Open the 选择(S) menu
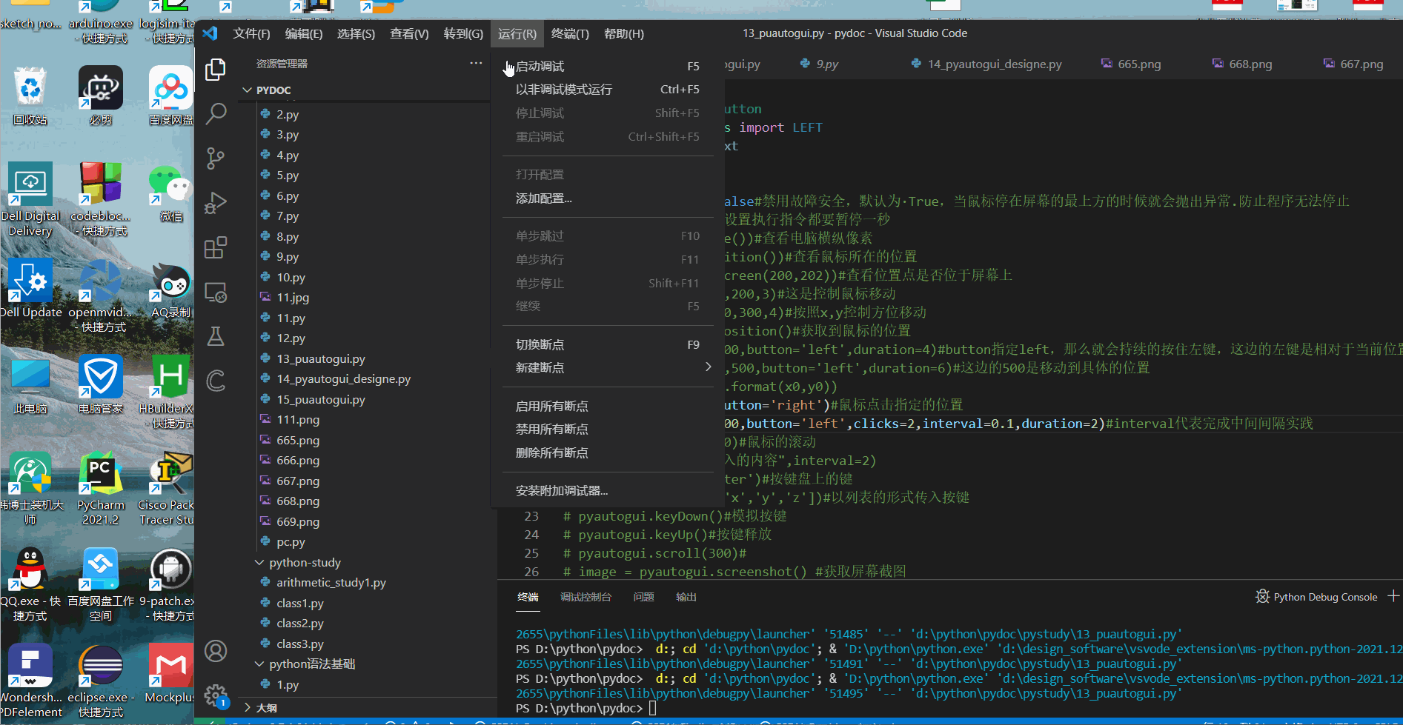Viewport: 1403px width, 725px height. [356, 33]
